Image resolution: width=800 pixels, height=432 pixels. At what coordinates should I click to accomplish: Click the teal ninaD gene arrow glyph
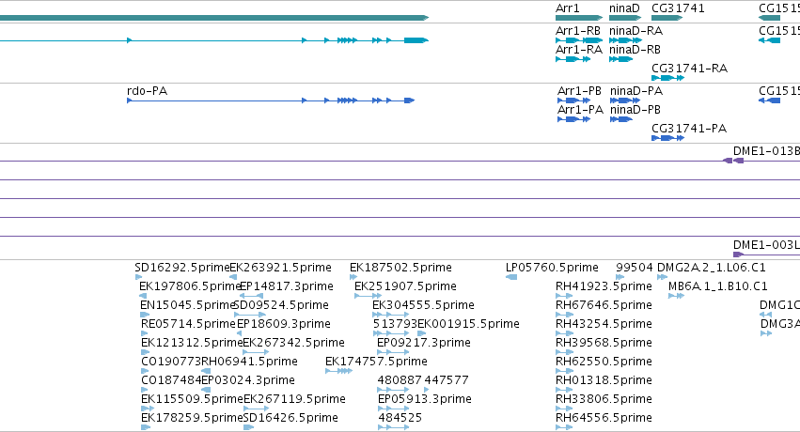(x=625, y=18)
